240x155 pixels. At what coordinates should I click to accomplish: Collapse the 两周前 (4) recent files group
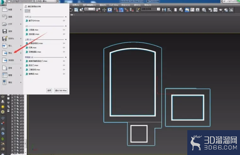click(66, 57)
